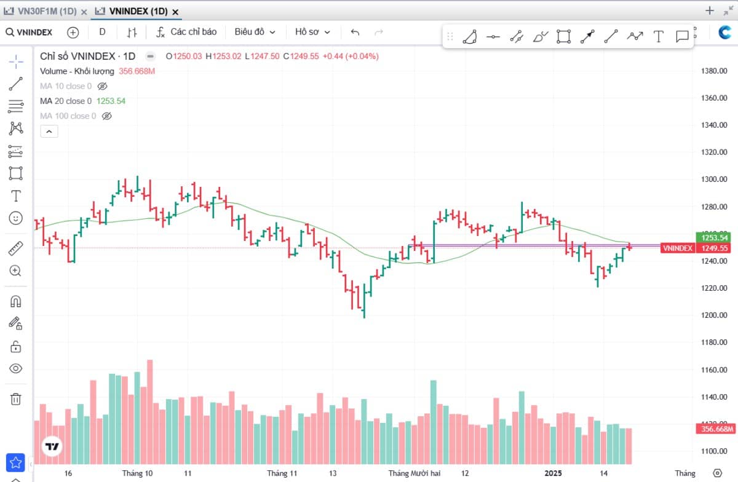Select the ruler measure tool
This screenshot has width=738, height=482.
pyautogui.click(x=16, y=248)
